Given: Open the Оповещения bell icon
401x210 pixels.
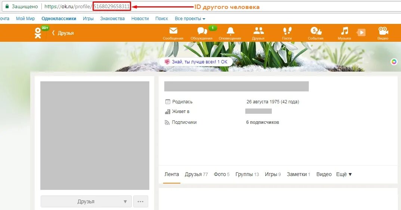Looking at the screenshot, I should tap(230, 31).
